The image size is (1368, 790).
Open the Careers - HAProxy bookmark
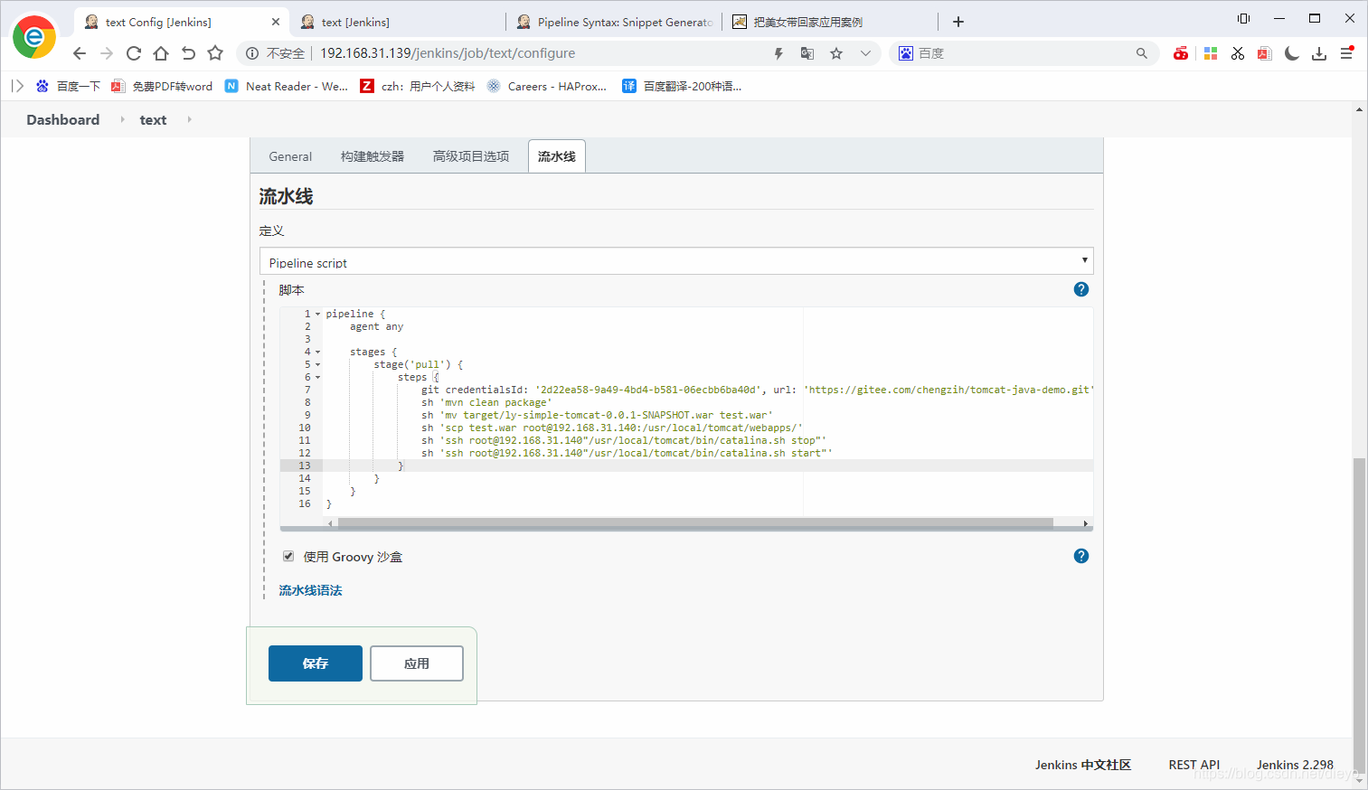pos(547,86)
